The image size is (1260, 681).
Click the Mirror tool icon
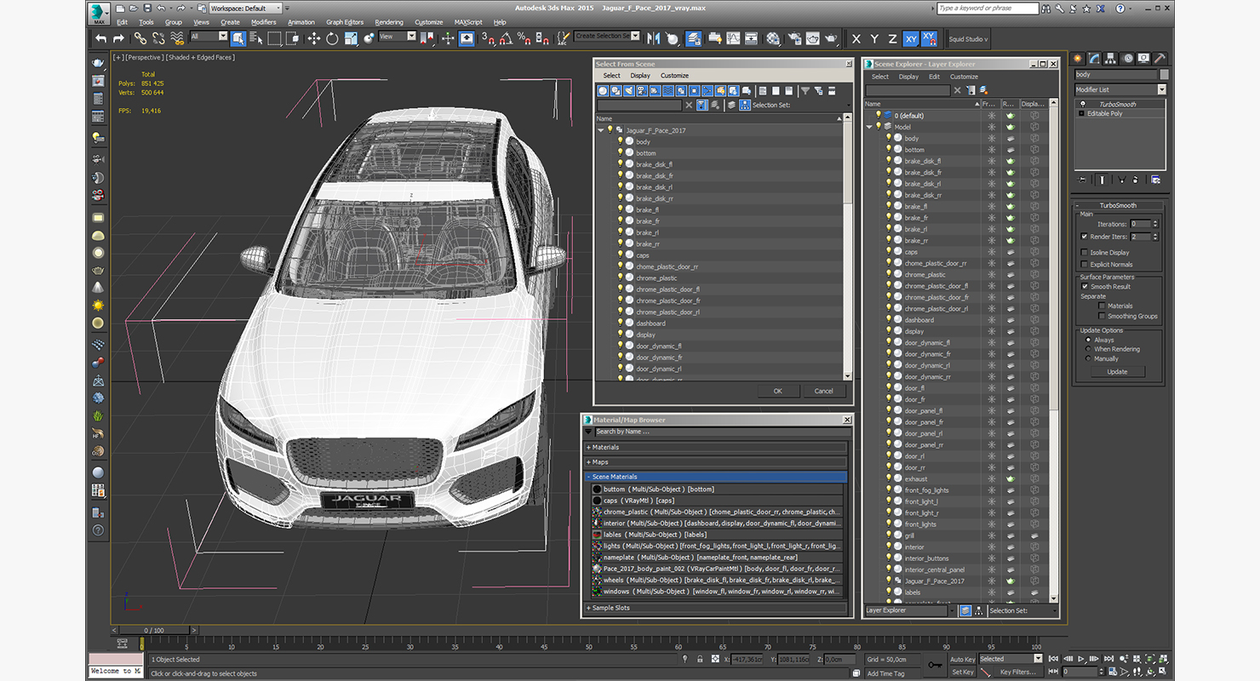pyautogui.click(x=654, y=38)
